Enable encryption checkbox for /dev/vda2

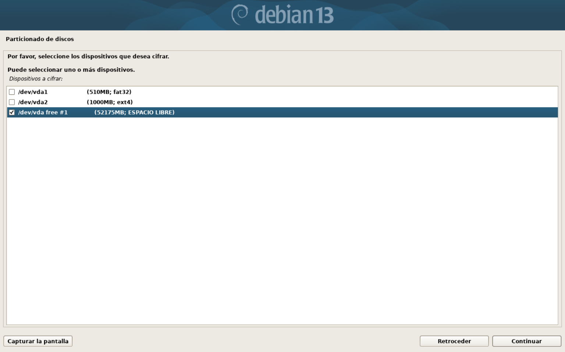coord(12,102)
